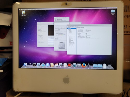Select Hardware in System Profiler contents

coord(72,28)
